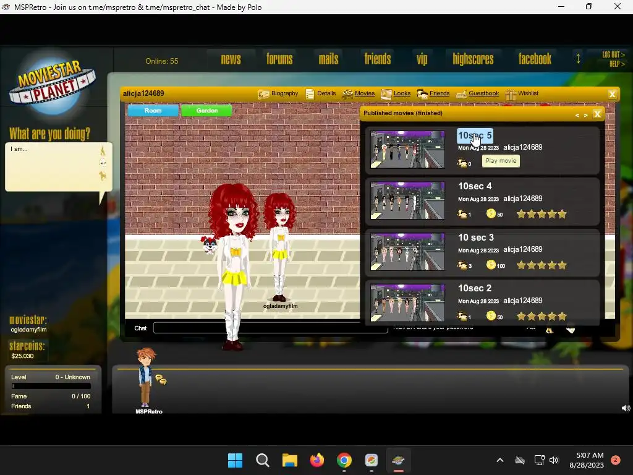Open the mails menu
The width and height of the screenshot is (633, 475).
328,59
